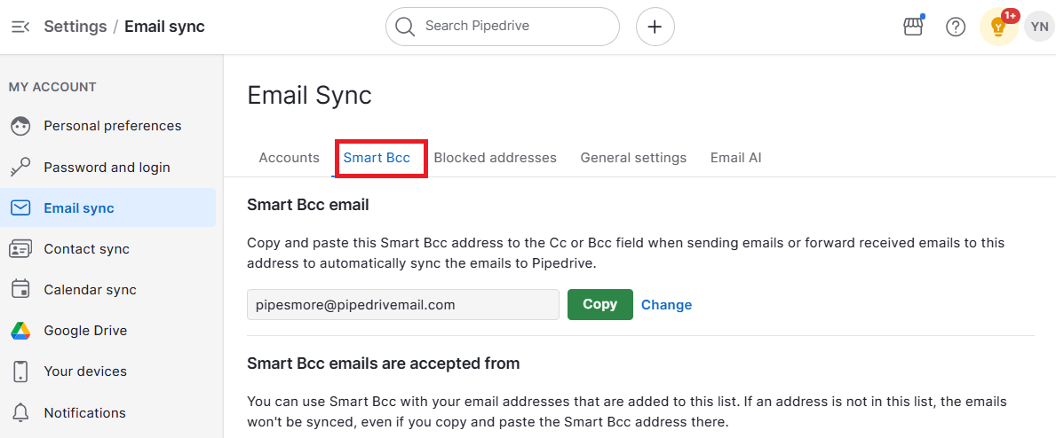1056x438 pixels.
Task: Click the Notifications bell icon
Action: (x=20, y=412)
